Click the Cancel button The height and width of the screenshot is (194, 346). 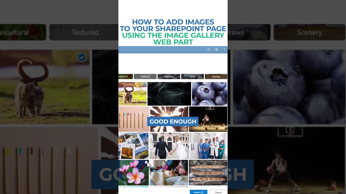(x=218, y=192)
